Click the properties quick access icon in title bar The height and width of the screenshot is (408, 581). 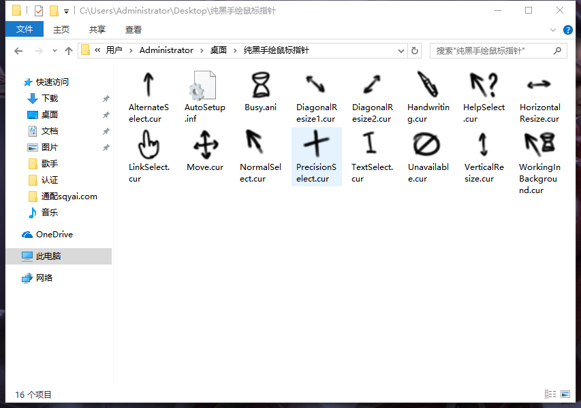coord(39,11)
